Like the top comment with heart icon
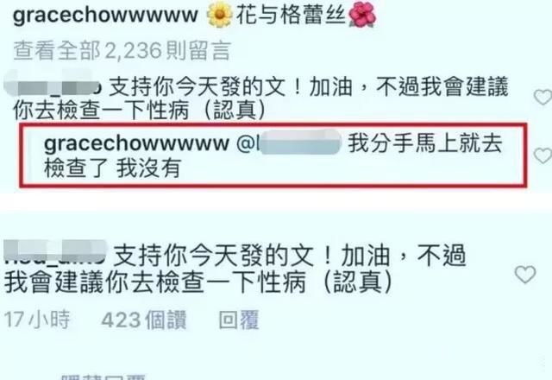The height and width of the screenshot is (380, 552). coord(543,97)
